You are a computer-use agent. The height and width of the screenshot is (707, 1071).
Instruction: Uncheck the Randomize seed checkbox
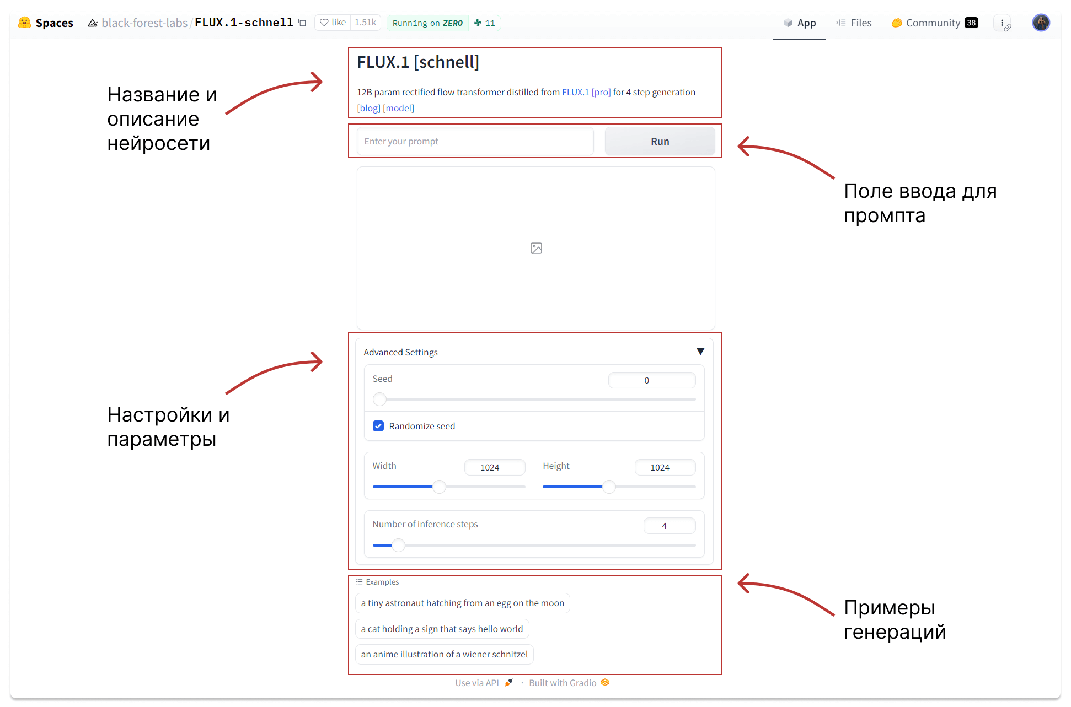(x=378, y=426)
